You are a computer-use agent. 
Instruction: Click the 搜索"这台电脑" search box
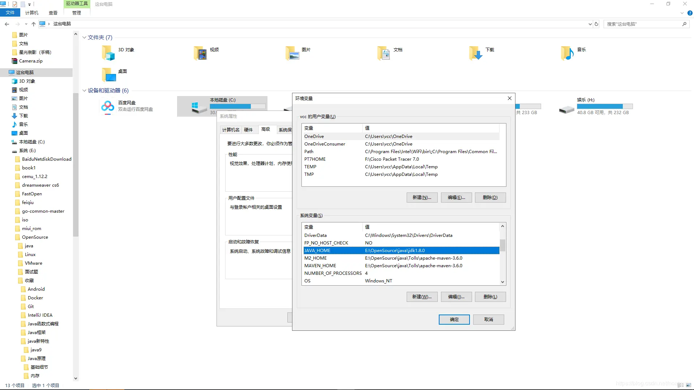click(x=643, y=24)
